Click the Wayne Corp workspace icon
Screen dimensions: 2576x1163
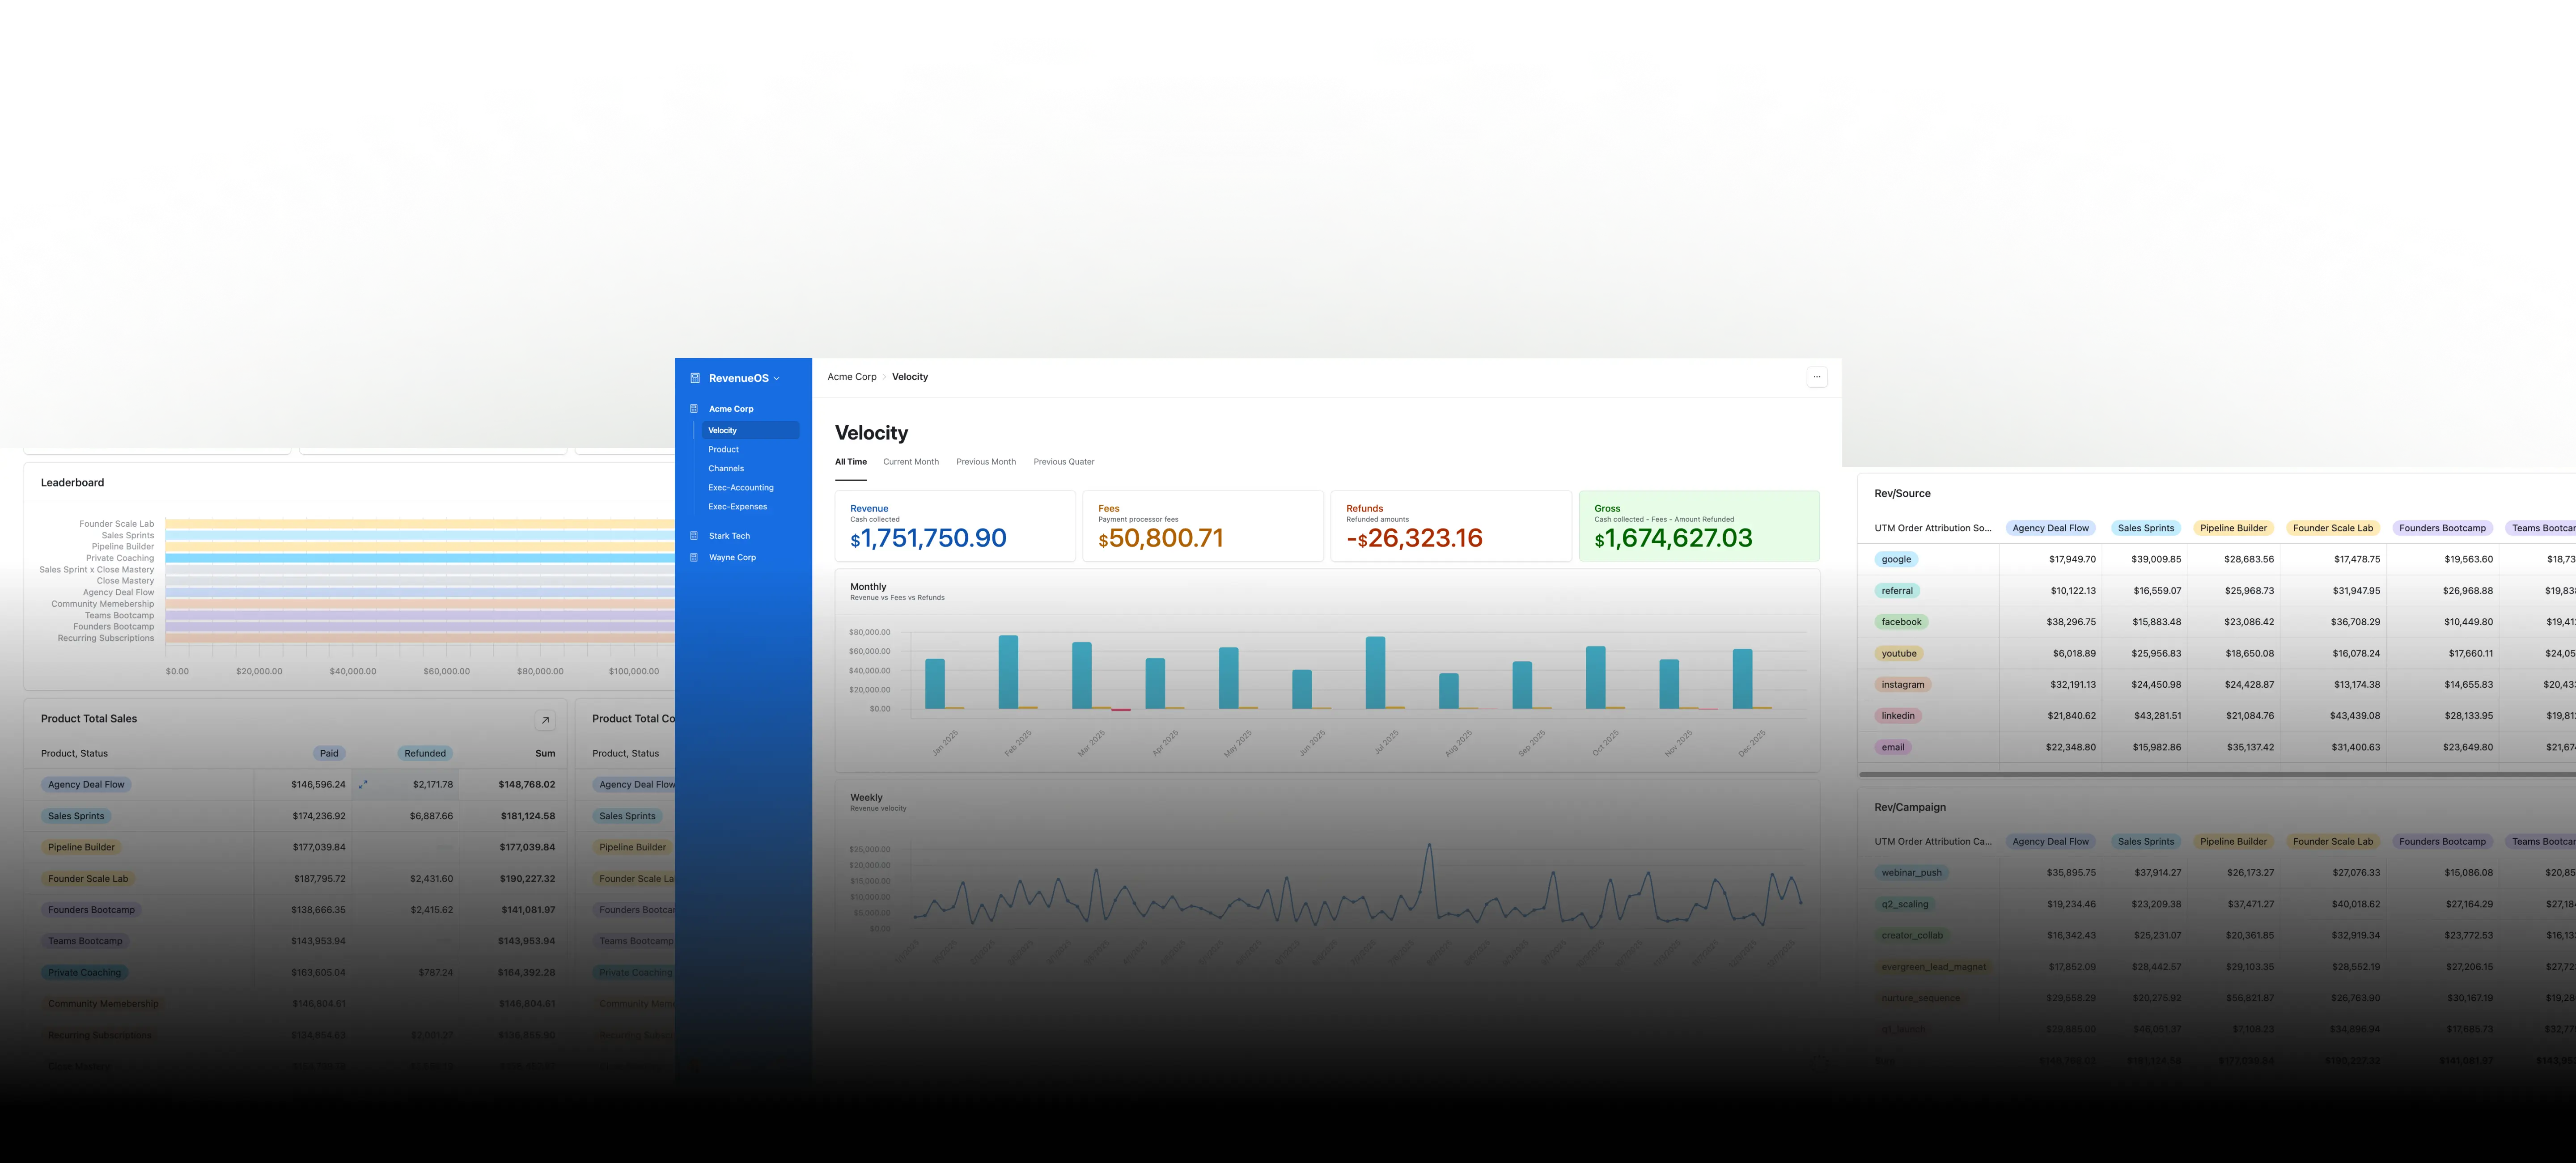(x=694, y=557)
